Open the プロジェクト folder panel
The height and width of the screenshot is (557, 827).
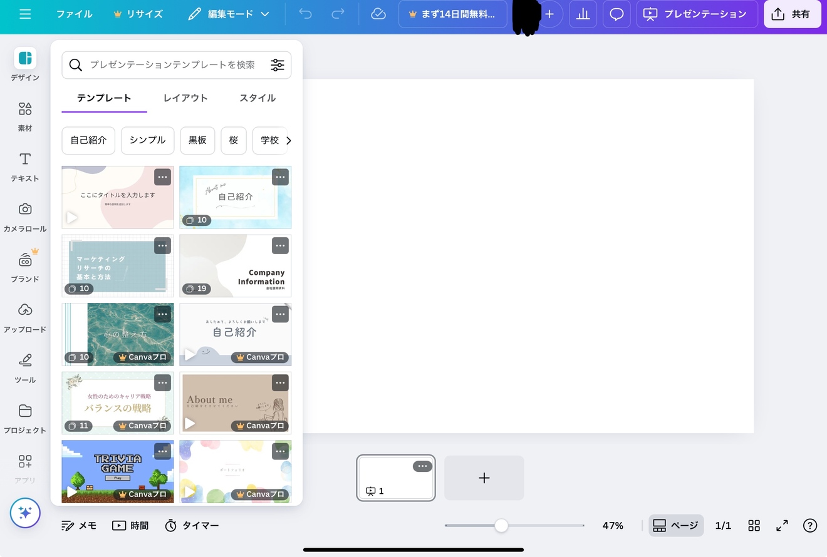click(x=25, y=419)
